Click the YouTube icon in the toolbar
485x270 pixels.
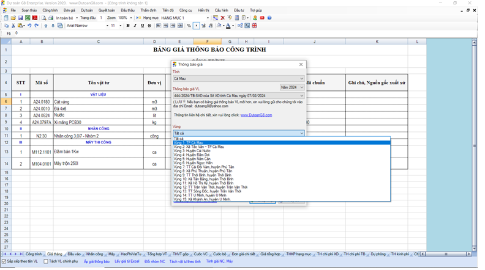click(262, 18)
